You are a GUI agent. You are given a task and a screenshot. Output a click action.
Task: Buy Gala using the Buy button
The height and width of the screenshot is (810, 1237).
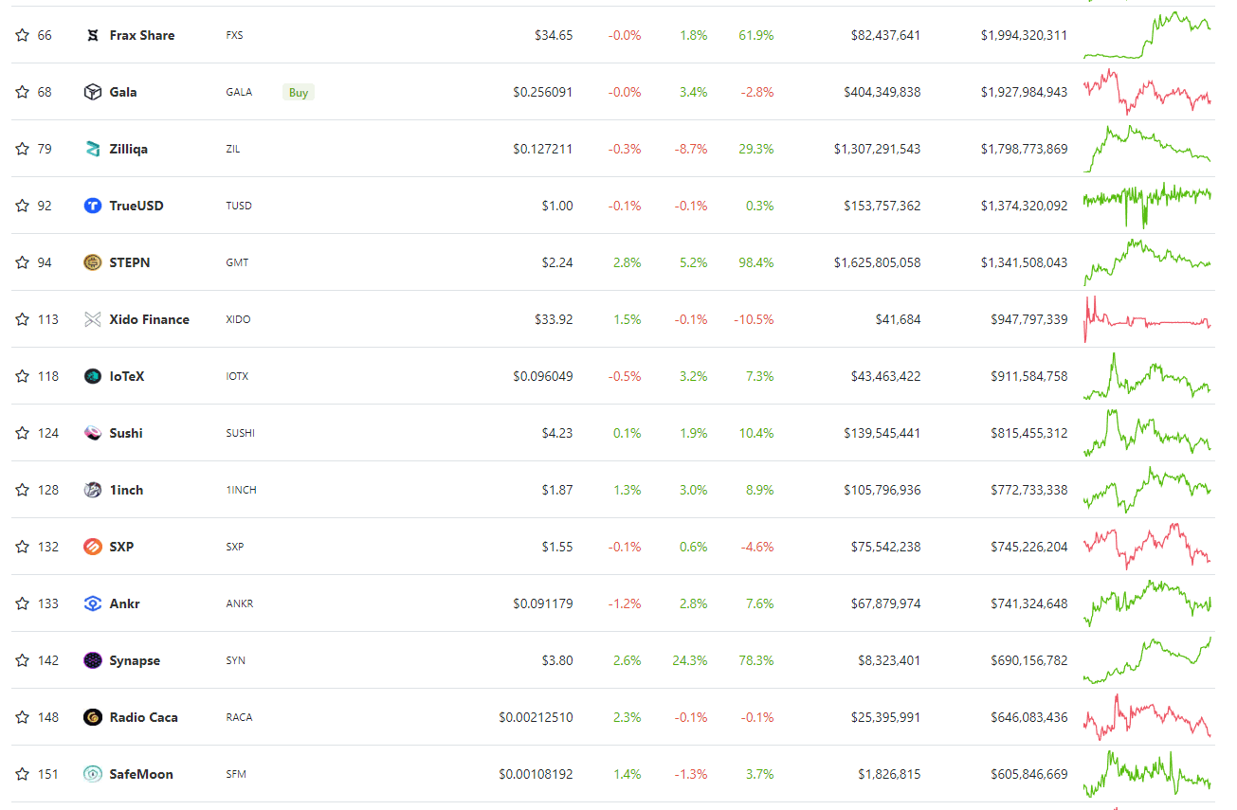tap(299, 92)
